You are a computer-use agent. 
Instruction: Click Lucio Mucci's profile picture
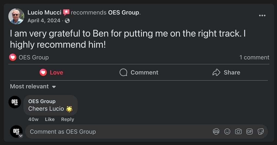[x=16, y=16]
